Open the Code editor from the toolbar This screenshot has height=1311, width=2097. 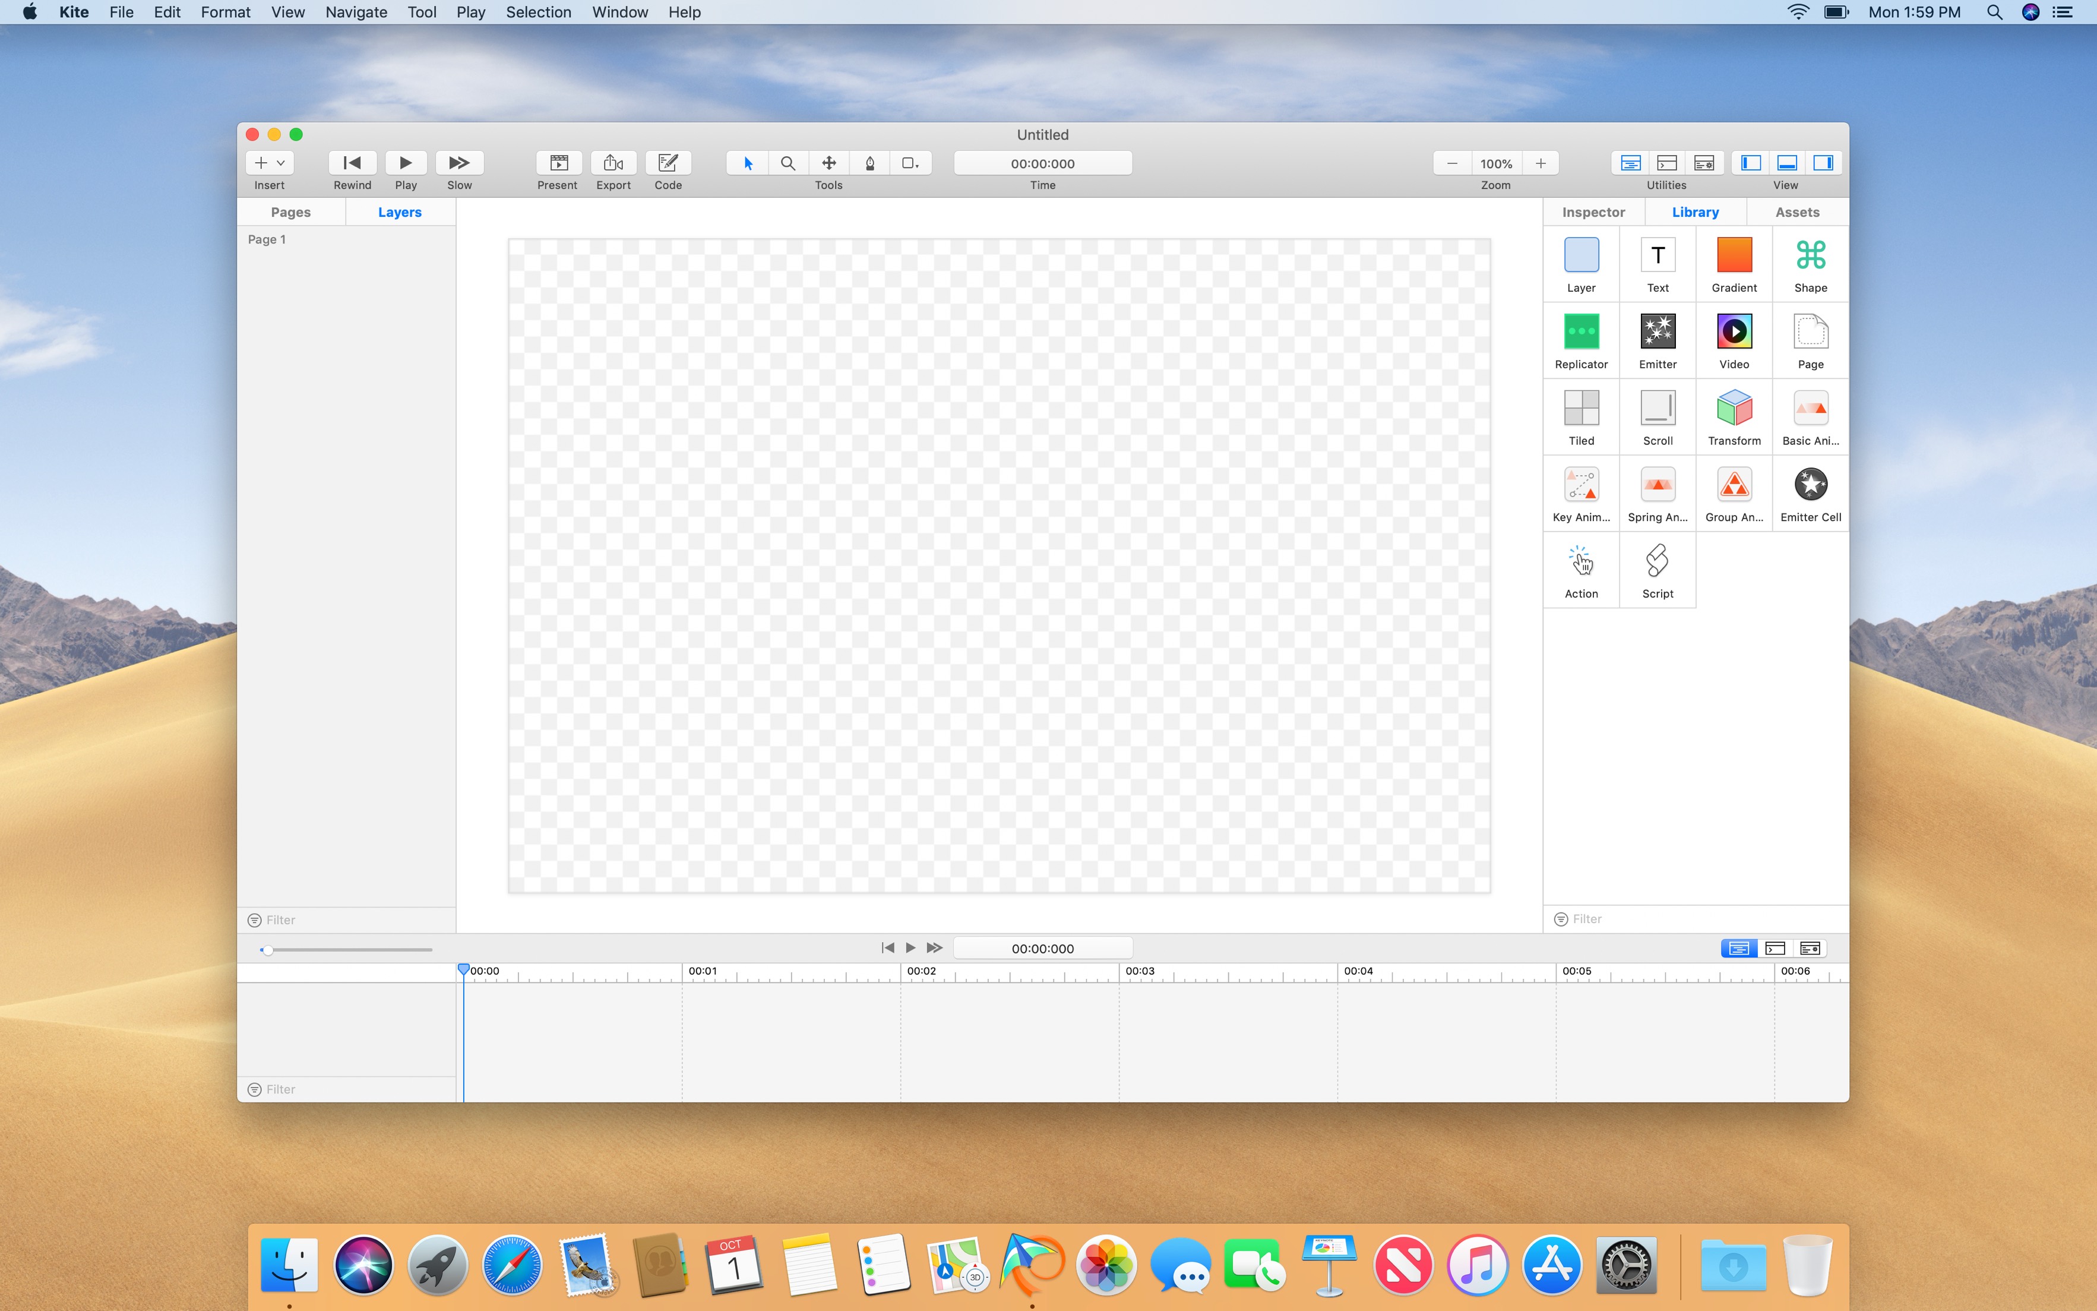668,163
